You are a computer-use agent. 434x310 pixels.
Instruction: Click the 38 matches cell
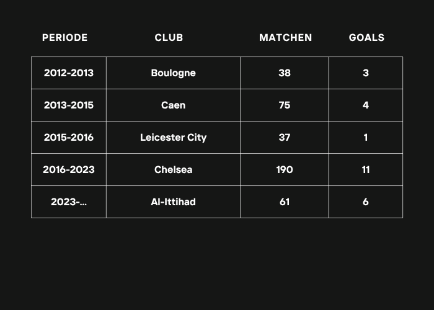[x=285, y=73]
